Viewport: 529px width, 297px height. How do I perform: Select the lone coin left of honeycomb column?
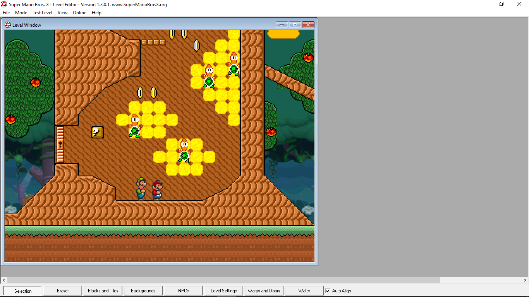click(197, 46)
